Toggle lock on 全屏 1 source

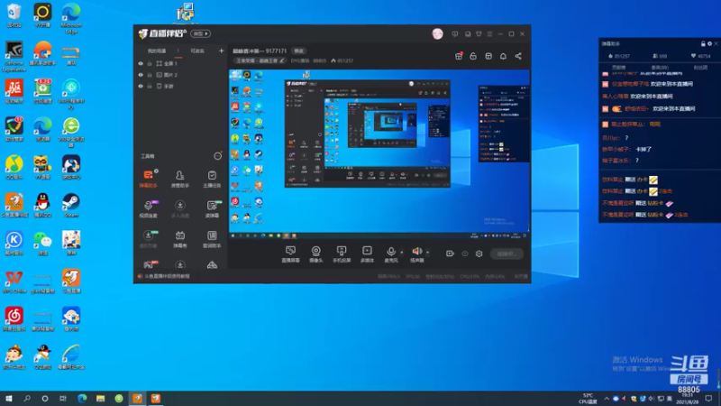click(150, 63)
